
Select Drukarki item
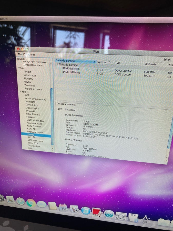click(30, 111)
